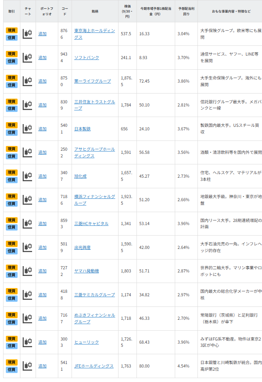
Task: Open chart icon for ヒューリック
Action: 27,342
